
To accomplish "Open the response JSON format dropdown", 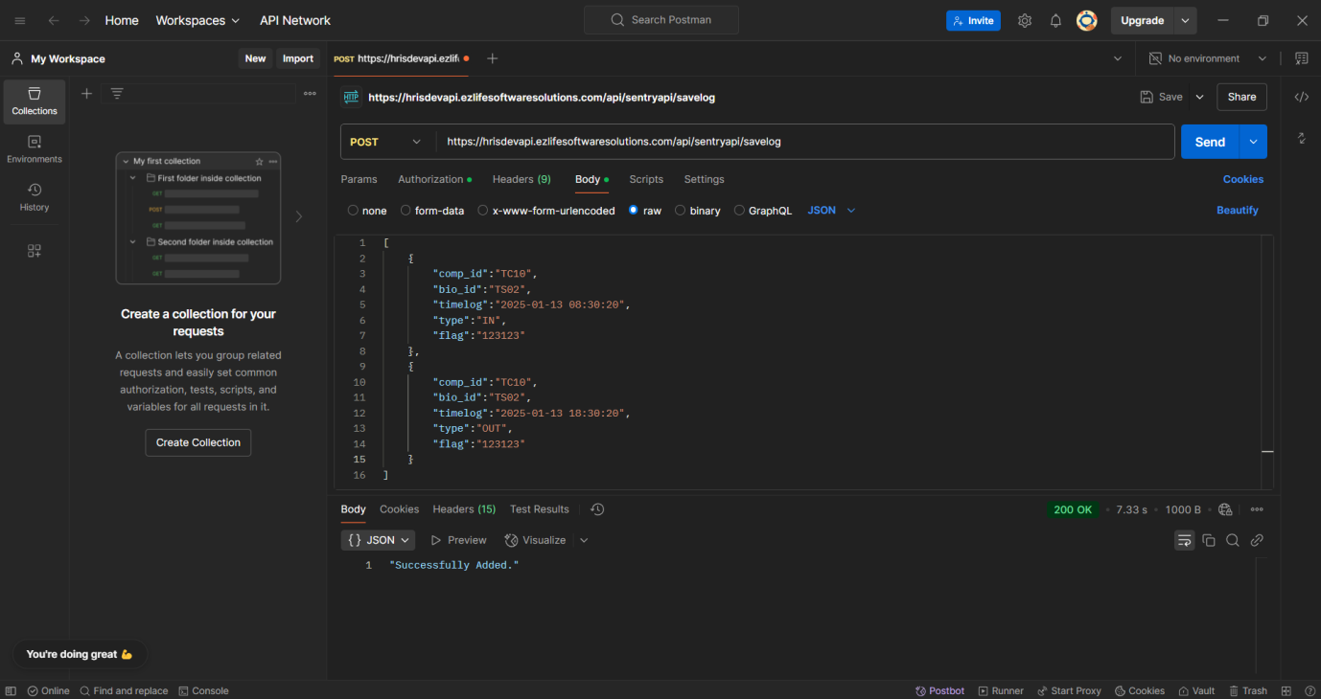I will 378,540.
